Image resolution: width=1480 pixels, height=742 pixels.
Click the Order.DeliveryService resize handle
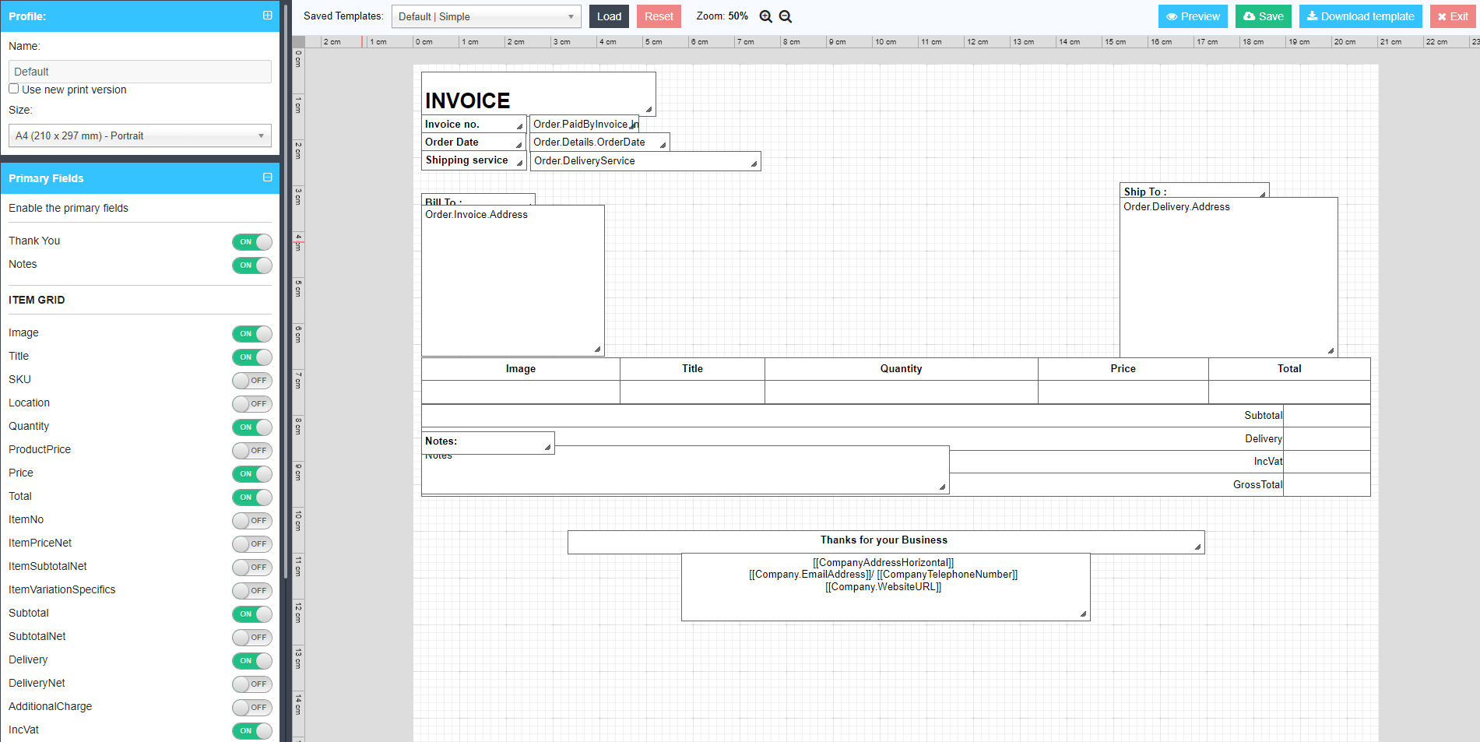tap(754, 164)
